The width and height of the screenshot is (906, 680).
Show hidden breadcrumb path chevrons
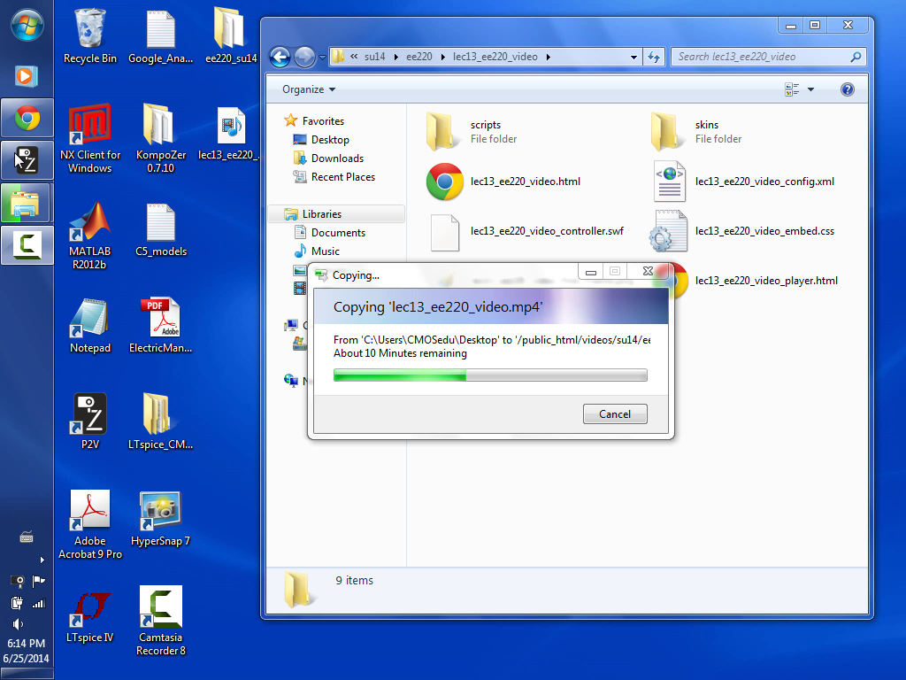(x=354, y=56)
